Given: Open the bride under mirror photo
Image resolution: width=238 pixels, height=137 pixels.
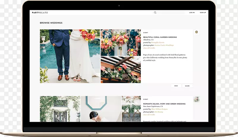Looking at the screenshot, I should click(101, 109).
